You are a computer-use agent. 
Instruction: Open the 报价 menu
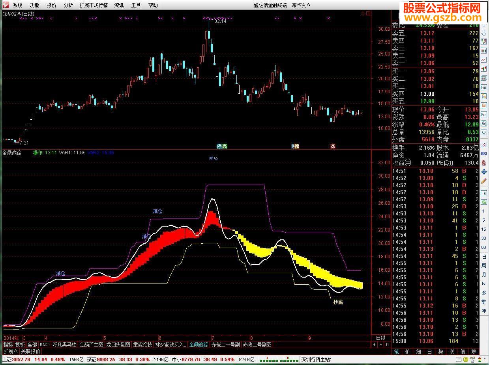[52, 5]
